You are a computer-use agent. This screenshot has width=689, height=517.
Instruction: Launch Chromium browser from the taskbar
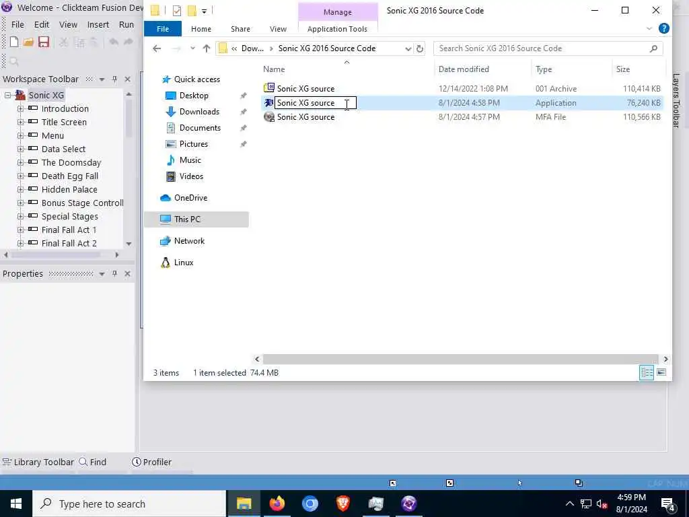tap(310, 504)
